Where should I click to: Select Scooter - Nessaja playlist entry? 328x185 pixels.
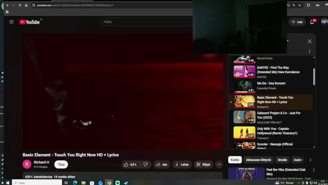click(x=271, y=145)
